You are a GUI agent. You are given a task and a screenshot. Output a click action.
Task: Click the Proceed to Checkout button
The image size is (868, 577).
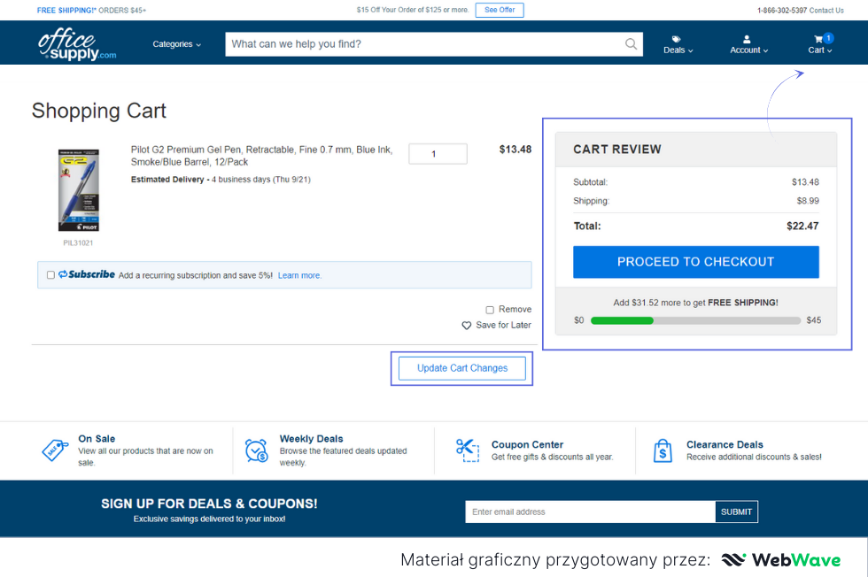pyautogui.click(x=695, y=262)
